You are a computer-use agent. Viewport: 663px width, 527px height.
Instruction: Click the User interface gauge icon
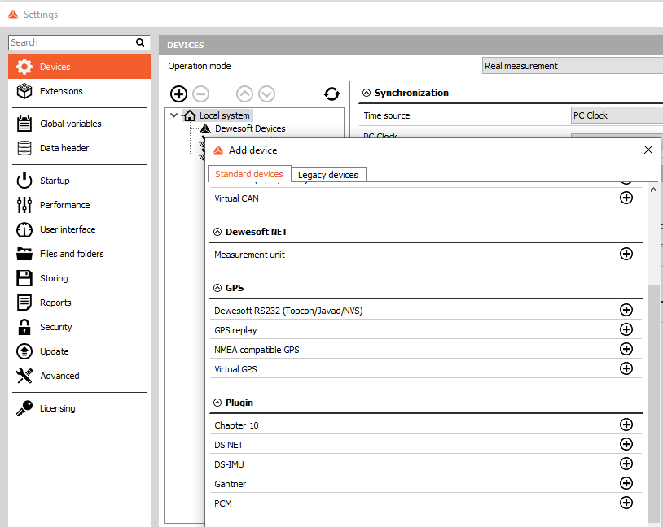point(24,229)
